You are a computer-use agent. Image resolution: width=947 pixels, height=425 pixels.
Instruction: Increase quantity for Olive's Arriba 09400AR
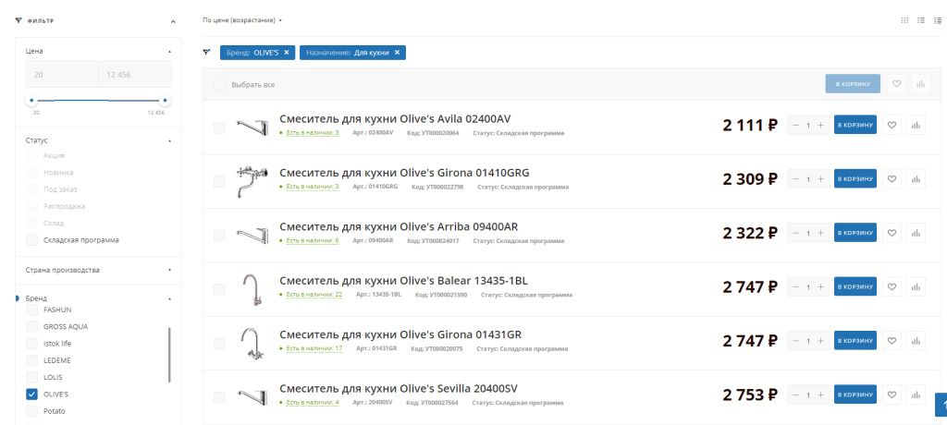click(820, 234)
